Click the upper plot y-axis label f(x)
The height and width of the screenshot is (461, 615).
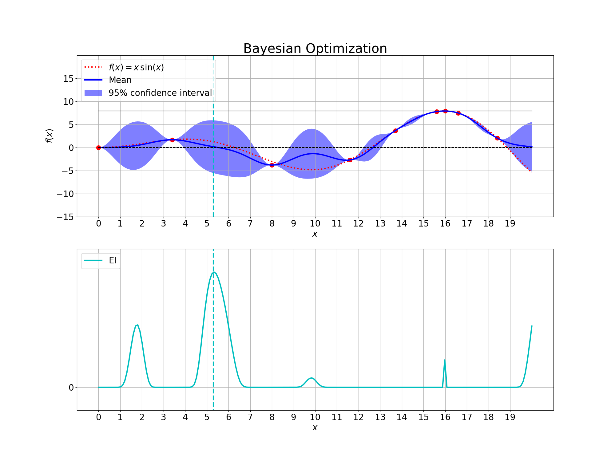[x=50, y=136]
